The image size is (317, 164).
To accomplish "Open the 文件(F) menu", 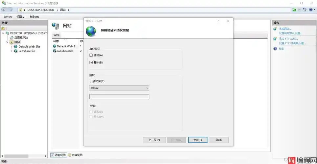I will point(8,17).
